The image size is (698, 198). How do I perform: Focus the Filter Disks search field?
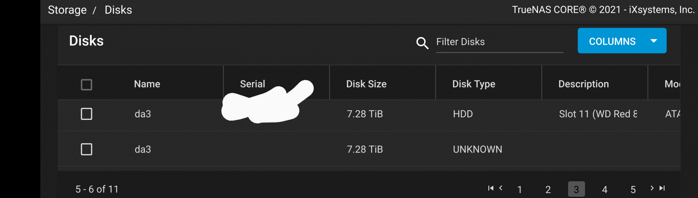(500, 42)
